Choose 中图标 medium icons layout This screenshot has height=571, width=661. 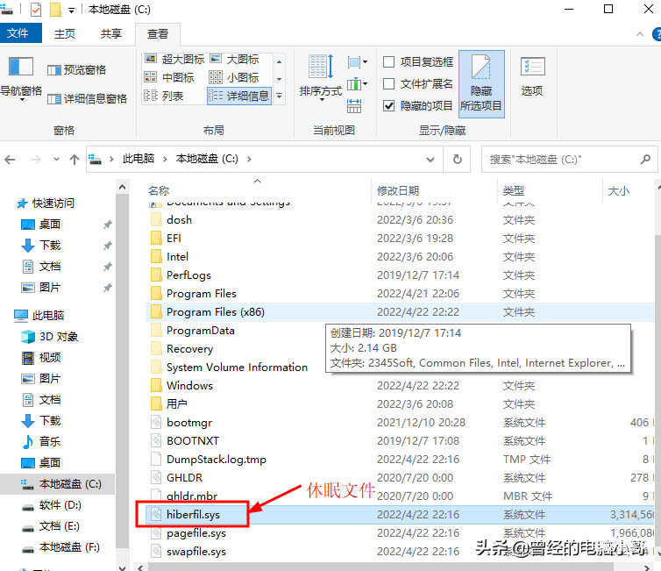tap(169, 77)
